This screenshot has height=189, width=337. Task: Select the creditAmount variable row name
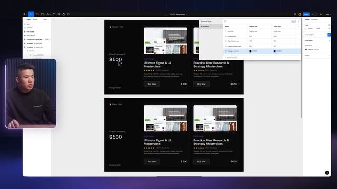pos(232,36)
